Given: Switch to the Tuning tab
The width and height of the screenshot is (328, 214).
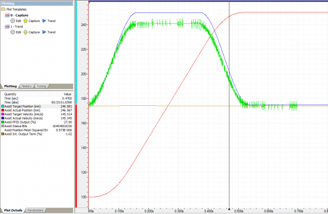Looking at the screenshot, I should point(42,86).
